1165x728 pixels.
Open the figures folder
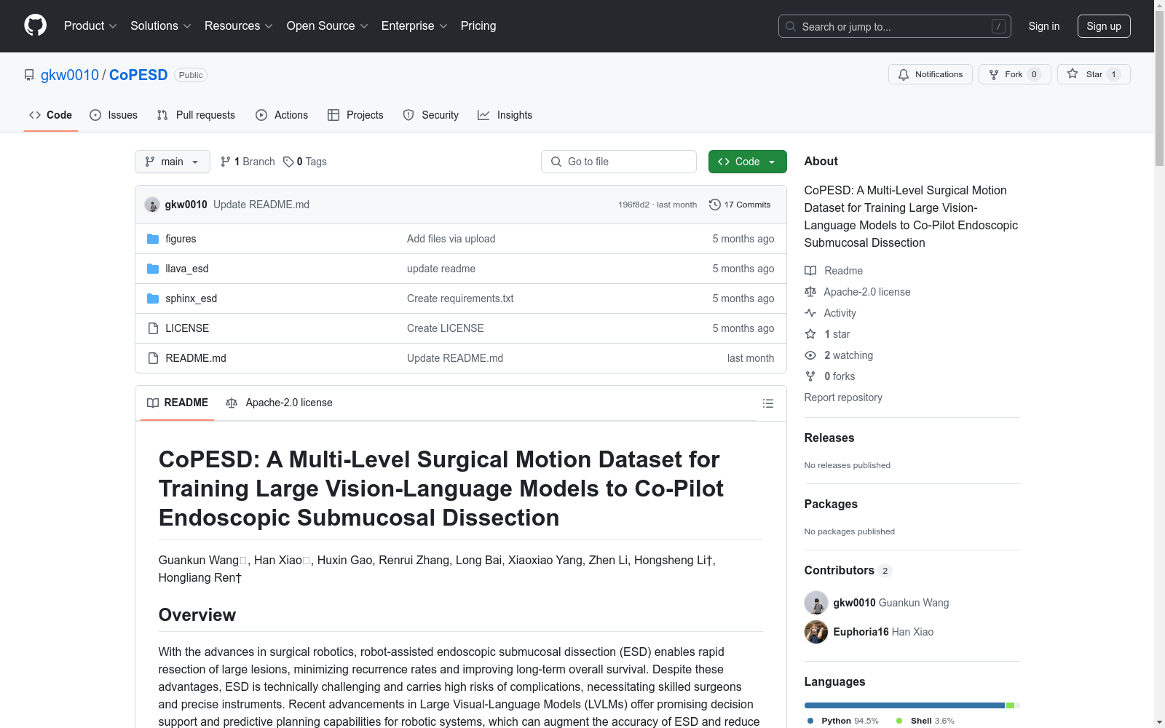click(x=181, y=239)
